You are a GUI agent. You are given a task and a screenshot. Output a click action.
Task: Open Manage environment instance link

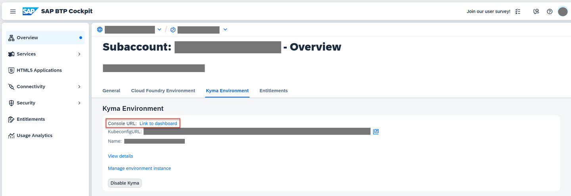(139, 168)
